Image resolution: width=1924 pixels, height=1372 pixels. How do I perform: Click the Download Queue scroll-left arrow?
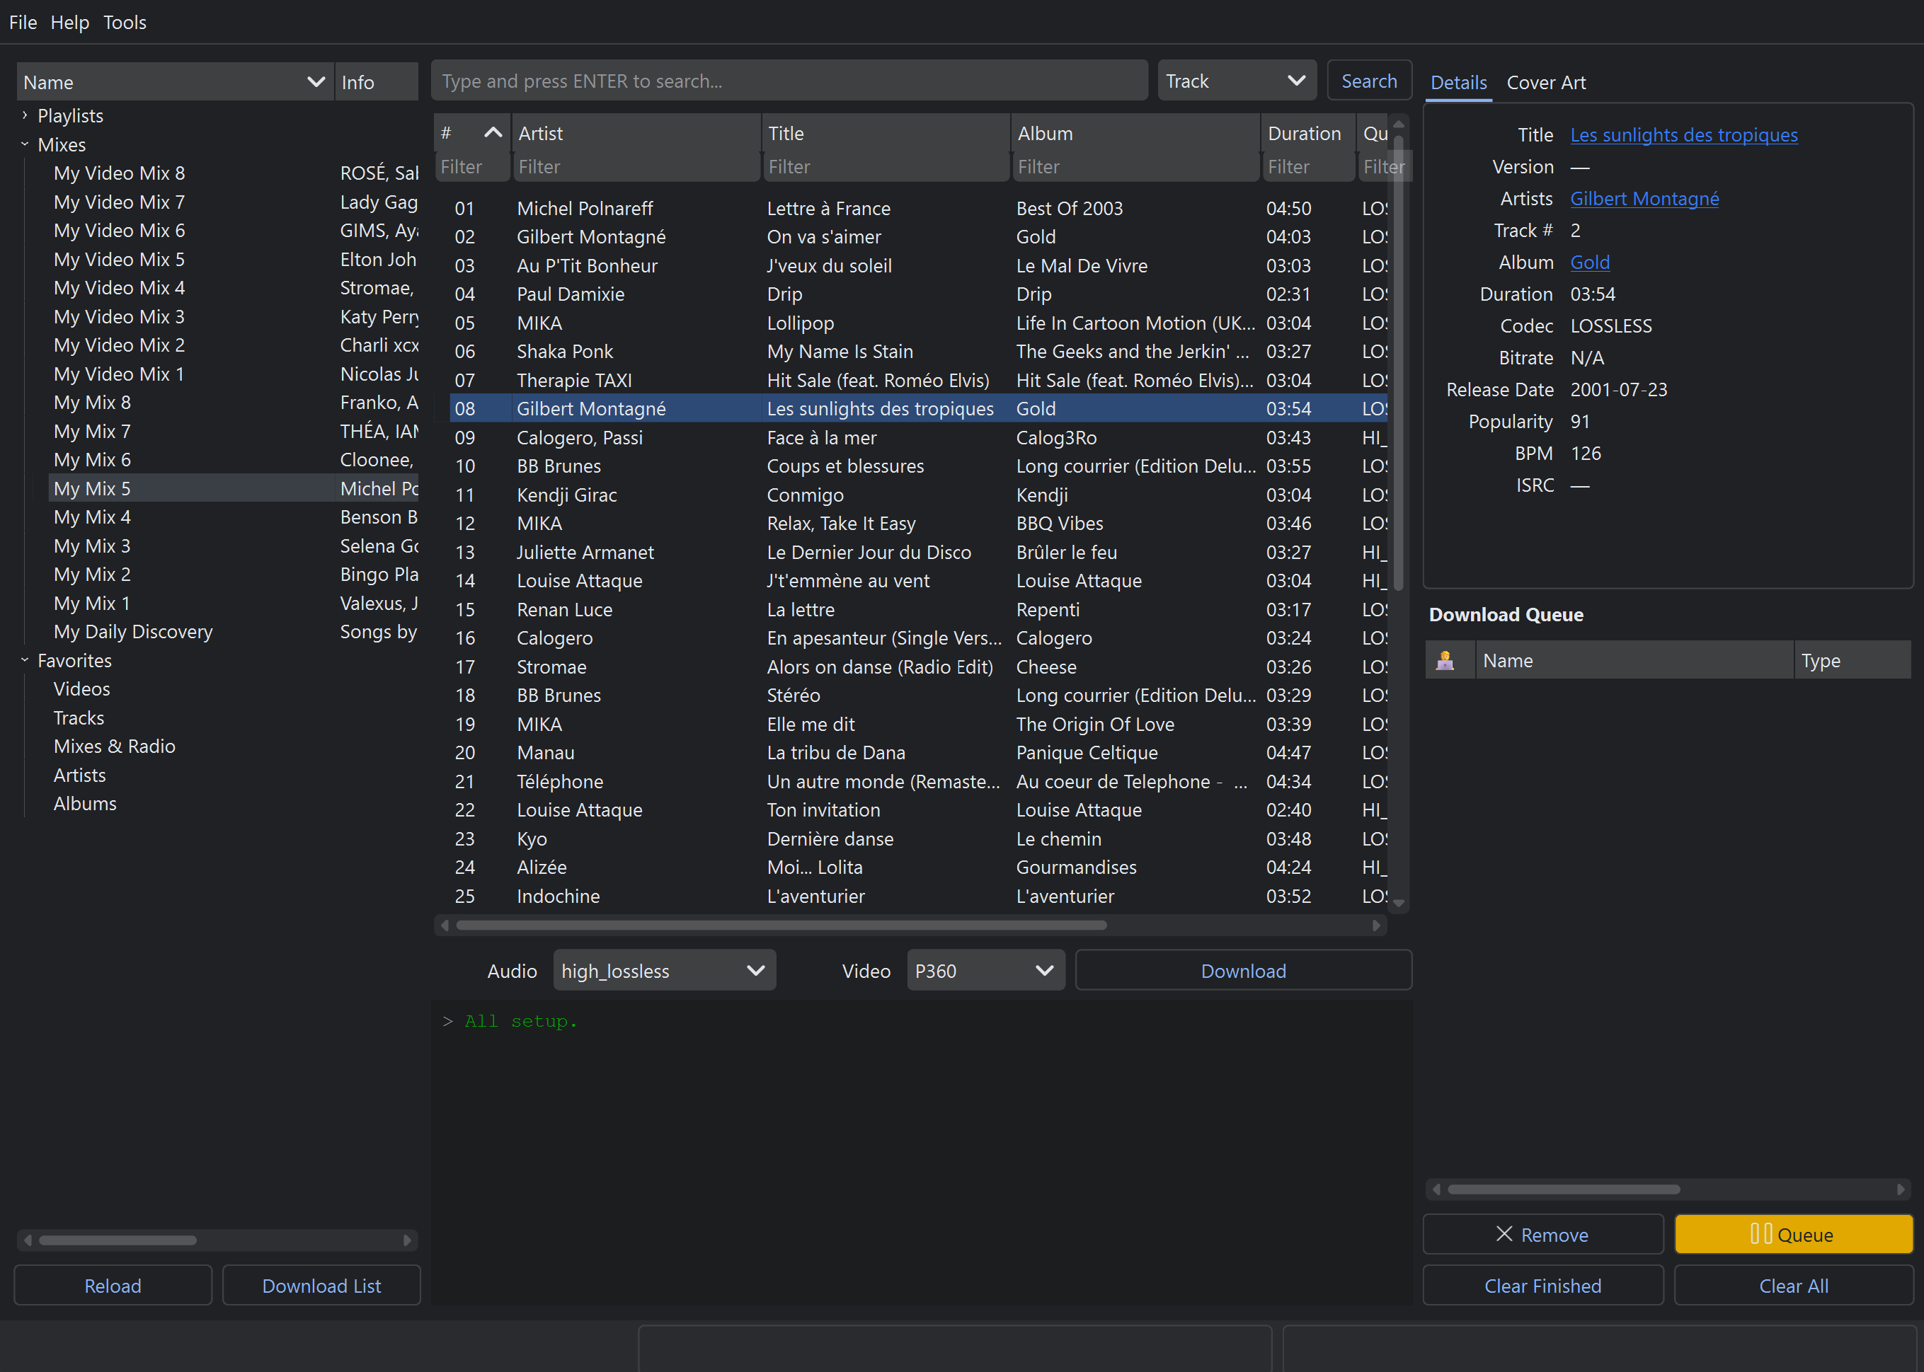1436,1189
